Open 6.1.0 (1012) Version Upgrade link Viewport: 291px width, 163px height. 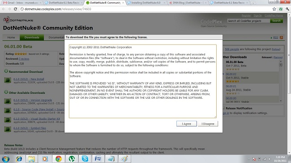coord(33,100)
